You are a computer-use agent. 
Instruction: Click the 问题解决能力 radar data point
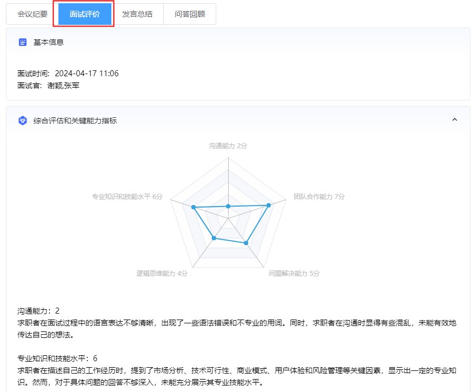246,243
